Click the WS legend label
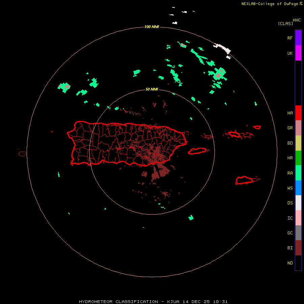 click(290, 188)
